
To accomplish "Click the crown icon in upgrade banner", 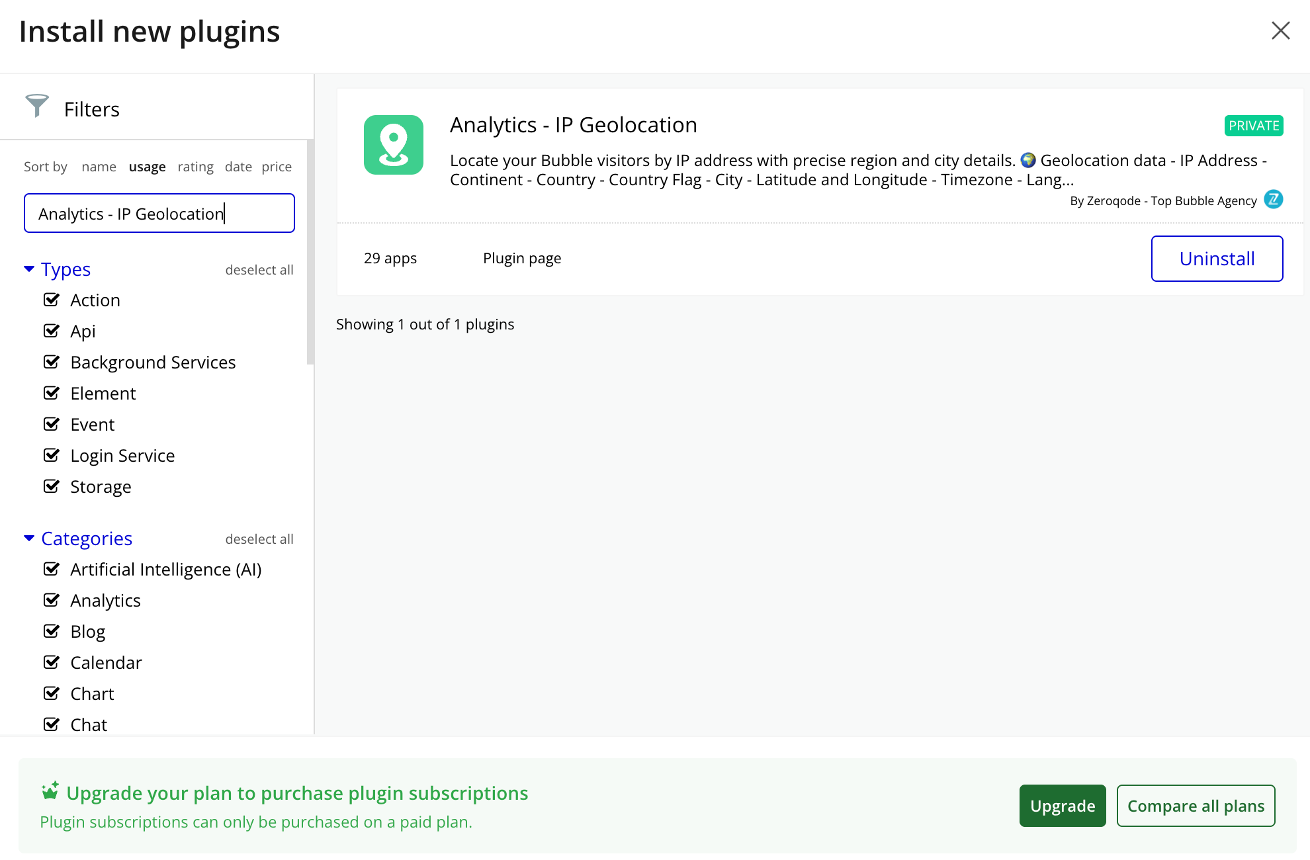I will (50, 791).
